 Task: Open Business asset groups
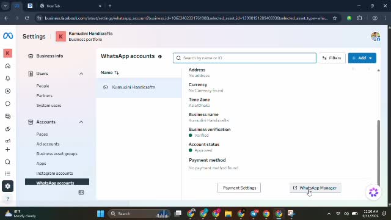(57, 153)
